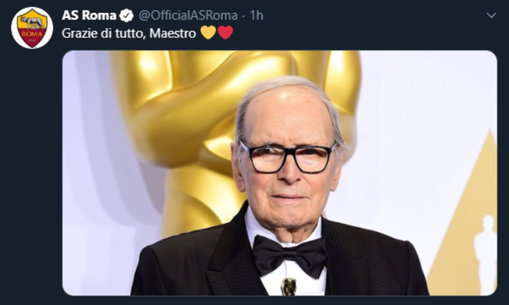The width and height of the screenshot is (509, 305).
Task: Visit the @OfficialASRoma handle link
Action: click(x=188, y=15)
